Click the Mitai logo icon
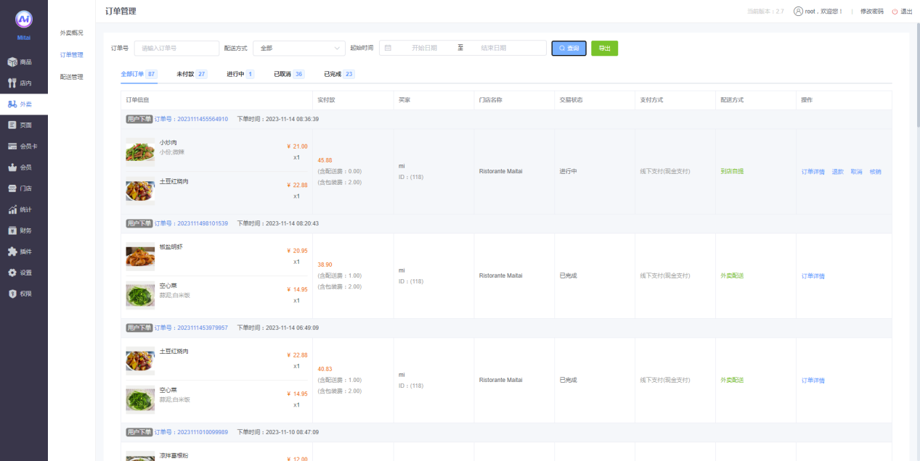The width and height of the screenshot is (920, 461). (x=24, y=20)
